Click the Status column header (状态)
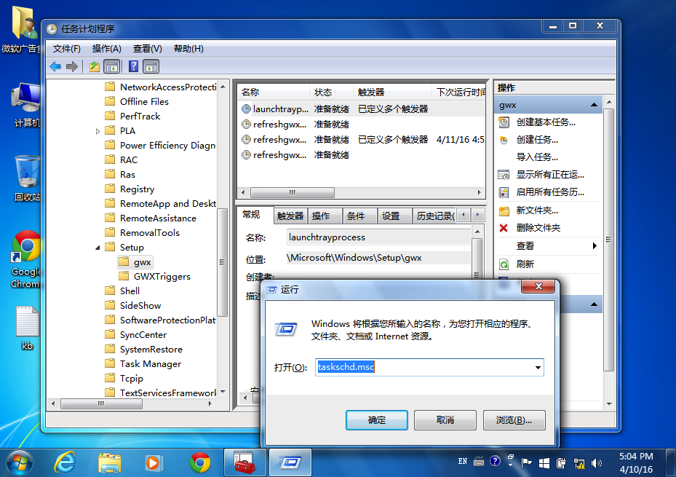 (331, 92)
